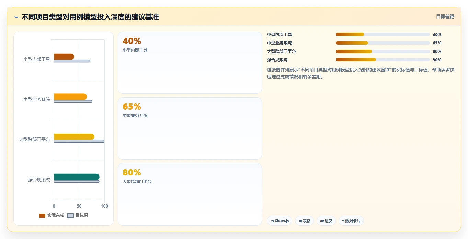Viewport: 468px width, 239px height.
Task: Click the 80% value in progress list
Action: coord(437,52)
